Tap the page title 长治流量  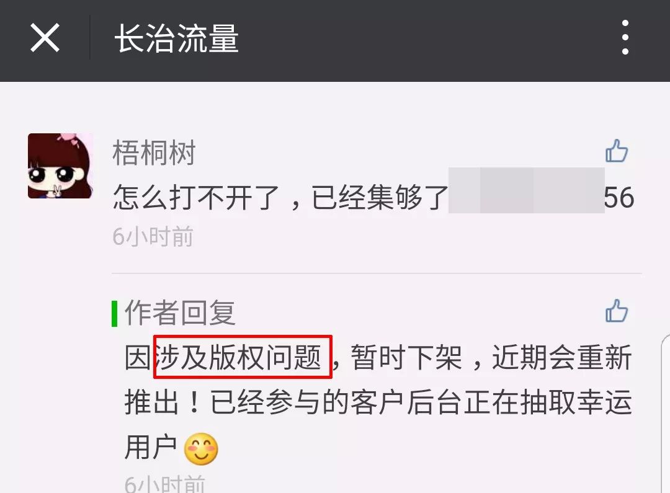tap(176, 38)
